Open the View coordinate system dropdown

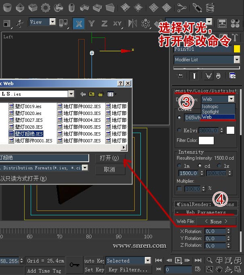[x=53, y=22]
